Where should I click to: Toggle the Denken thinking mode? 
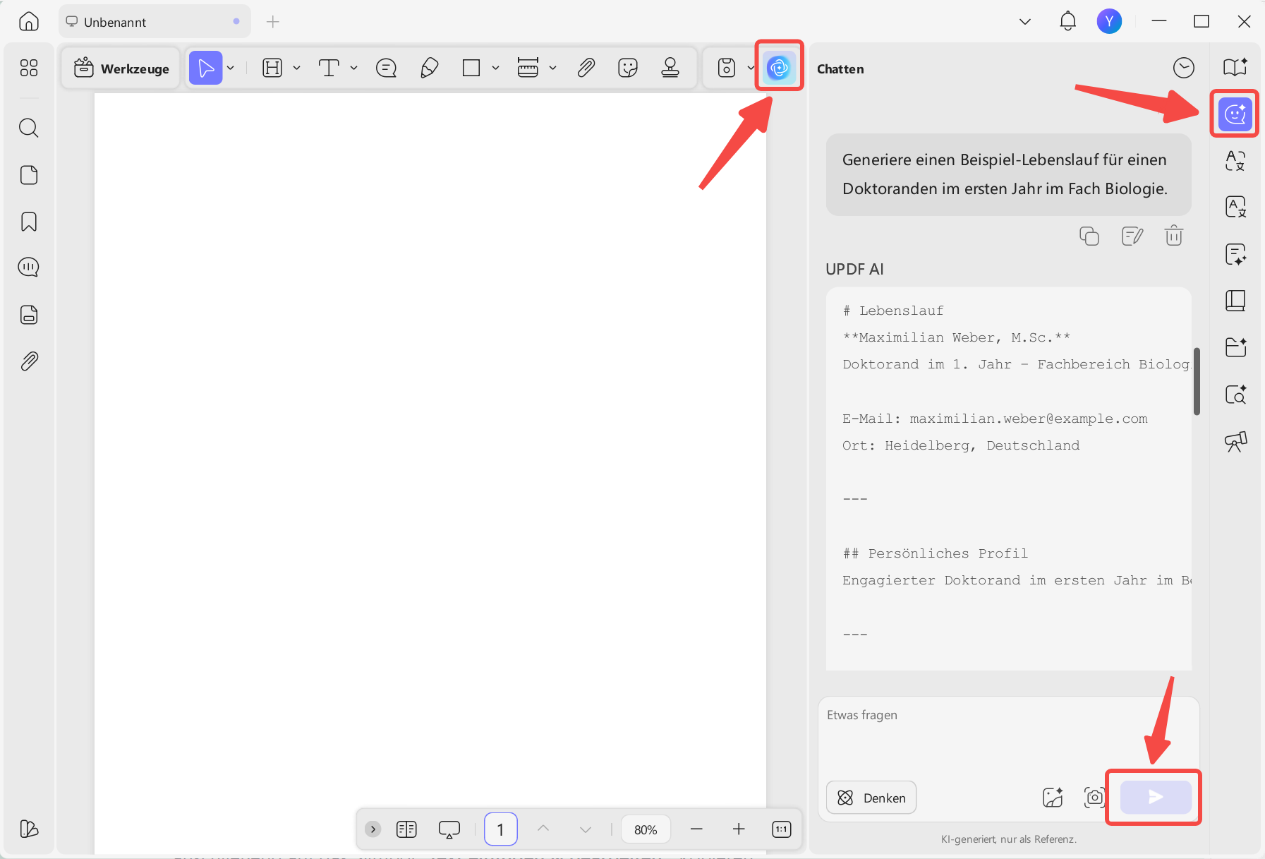(871, 798)
